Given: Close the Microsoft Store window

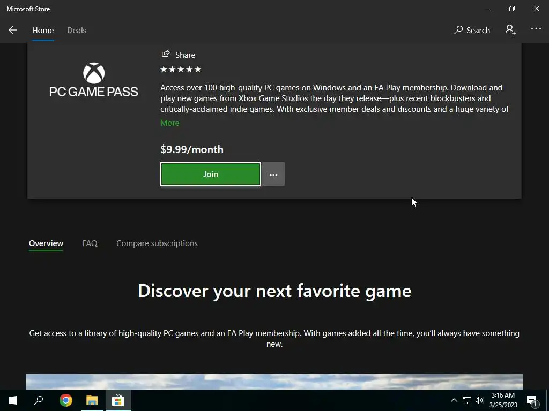Looking at the screenshot, I should (x=536, y=9).
